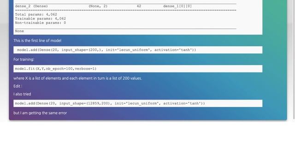Screen dimensions: 295x166
Task: Click the code line with input_shape=(200,)
Action: click(x=138, y=50)
